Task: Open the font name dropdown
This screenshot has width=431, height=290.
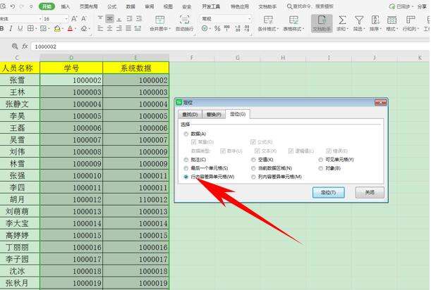Action: (x=40, y=19)
